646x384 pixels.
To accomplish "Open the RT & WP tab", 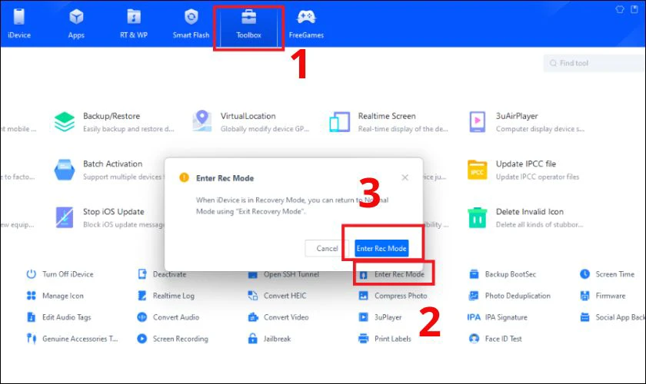I will click(134, 24).
